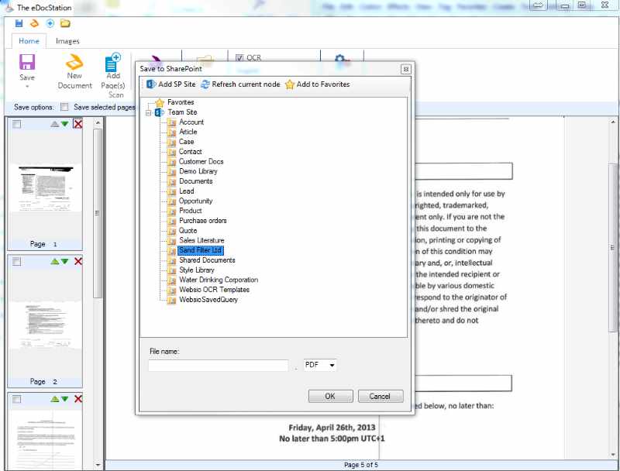Select the Article library
The image size is (620, 471).
tap(188, 132)
